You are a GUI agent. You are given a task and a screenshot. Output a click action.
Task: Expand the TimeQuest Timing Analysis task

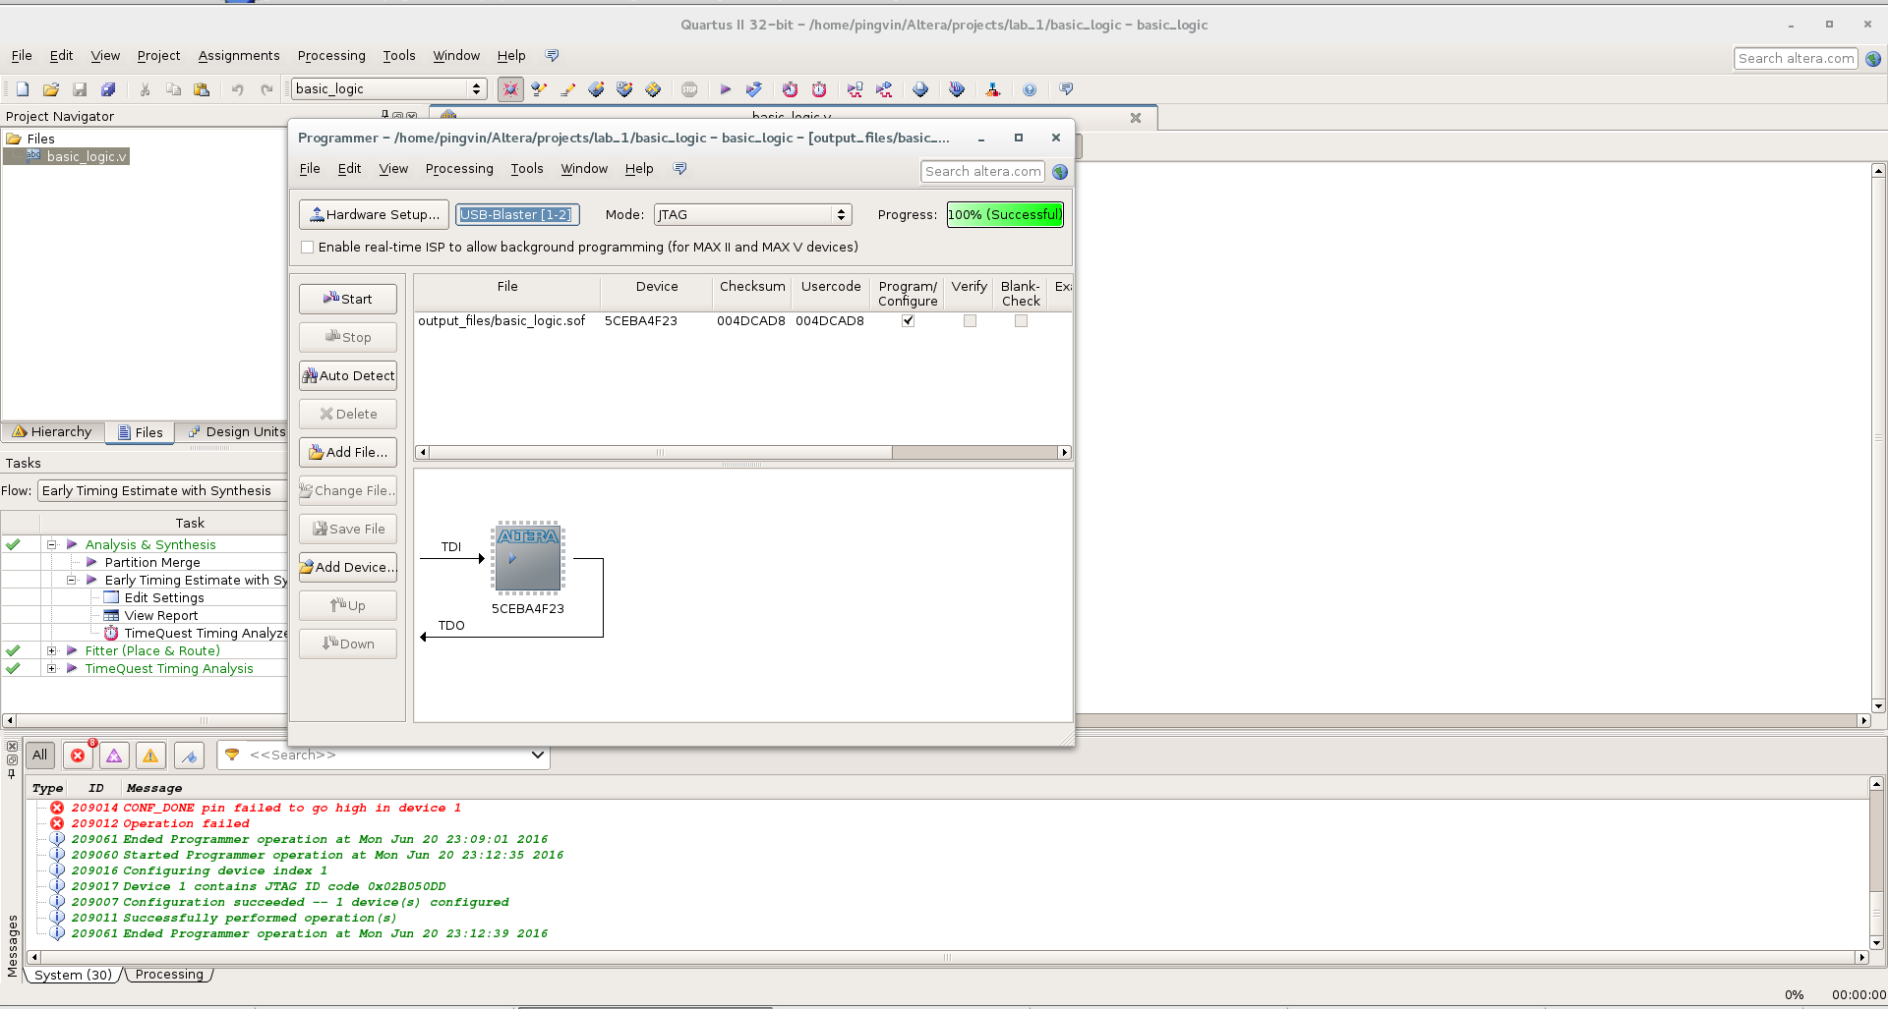(52, 669)
